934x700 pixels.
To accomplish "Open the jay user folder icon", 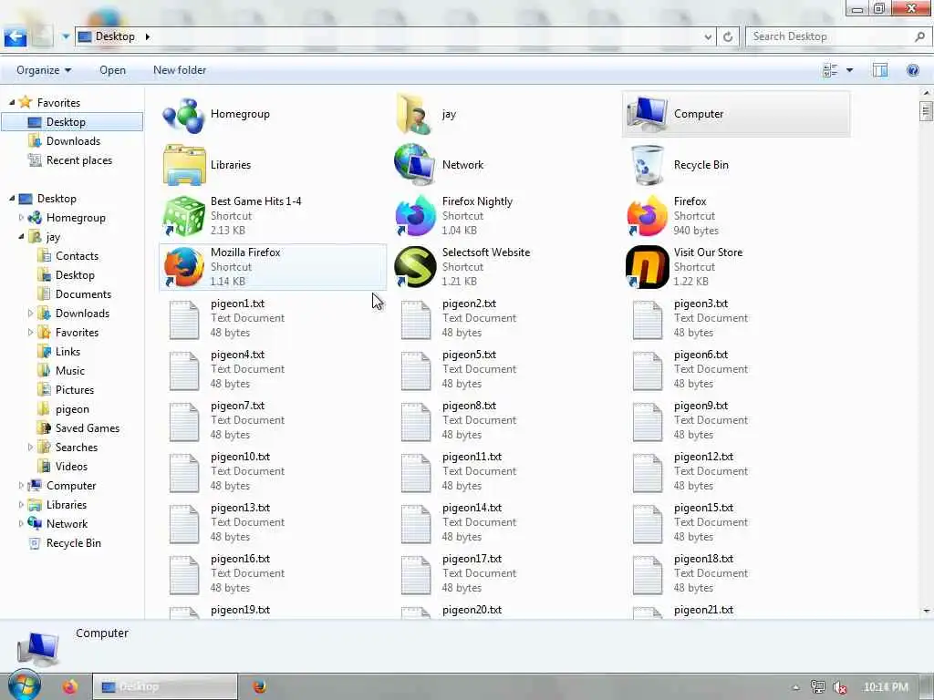I will 413,114.
